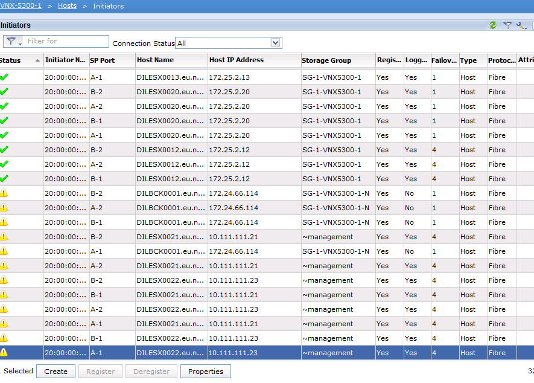Image resolution: width=534 pixels, height=383 pixels.
Task: Open the filter funnel icon in Initiators header
Action: coord(507,25)
